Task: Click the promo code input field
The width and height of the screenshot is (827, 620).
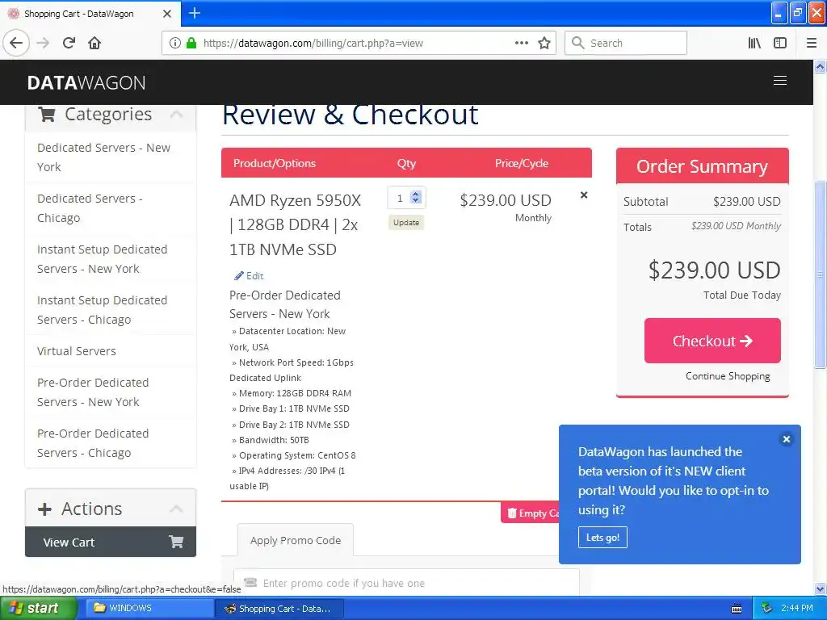Action: click(x=406, y=583)
